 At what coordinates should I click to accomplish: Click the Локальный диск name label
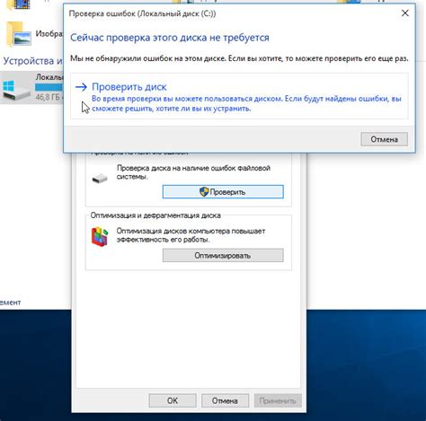[49, 77]
